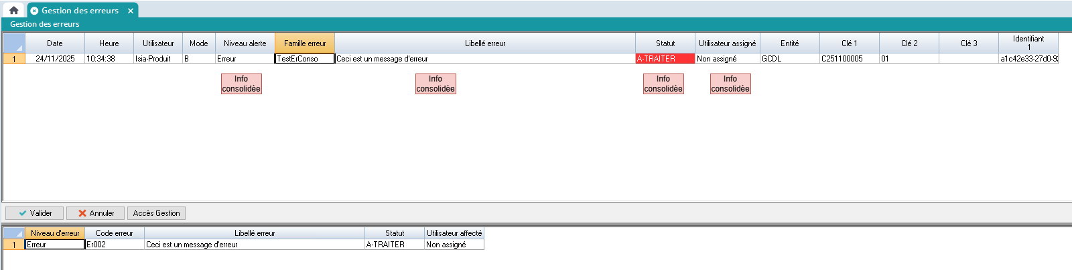Select the red A-TRAITER status cell

[x=665, y=59]
